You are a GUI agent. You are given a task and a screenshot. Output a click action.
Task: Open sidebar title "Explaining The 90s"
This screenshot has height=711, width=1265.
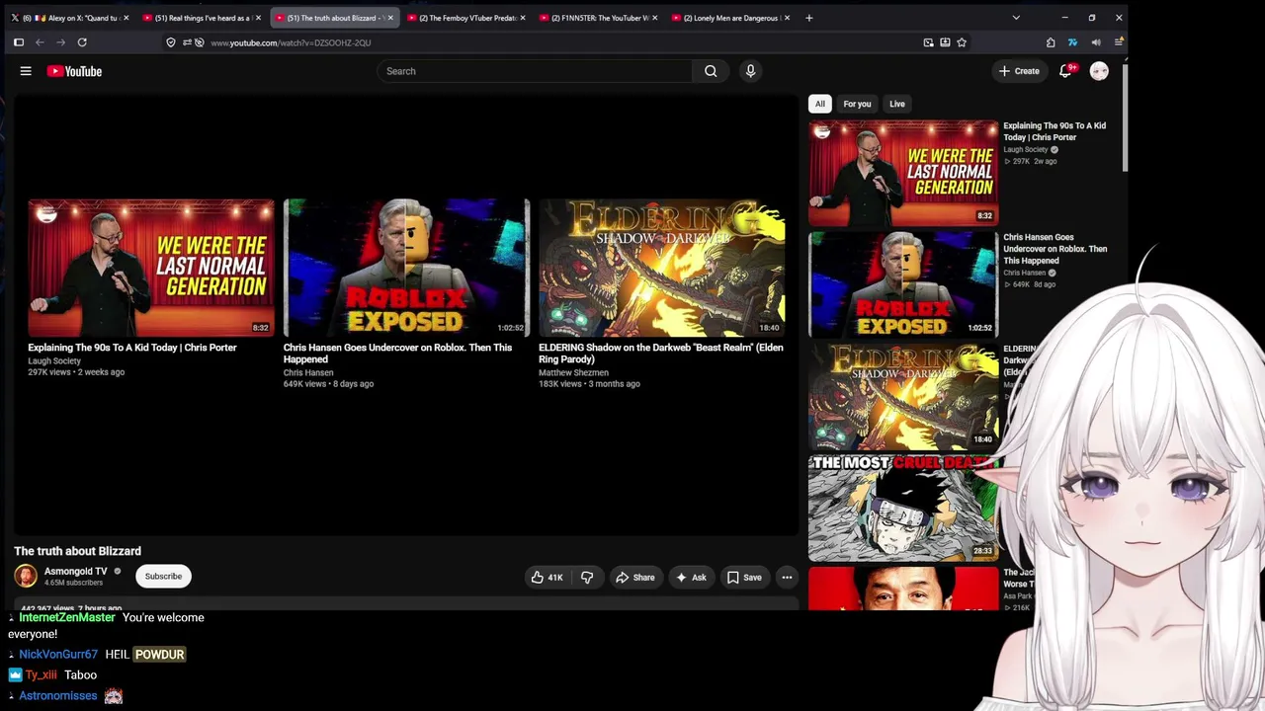(x=1054, y=131)
